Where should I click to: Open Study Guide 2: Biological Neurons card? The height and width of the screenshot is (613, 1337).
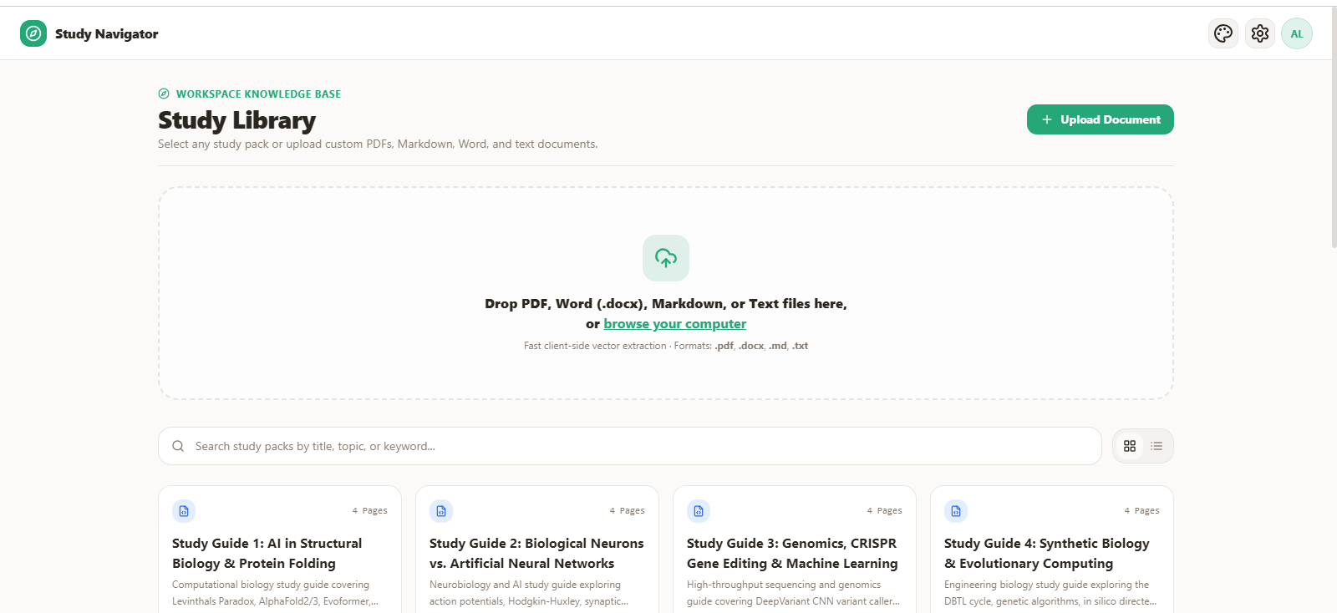pos(537,550)
